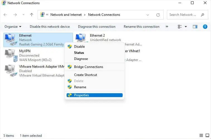Image resolution: width=211 pixels, height=139 pixels.
Task: Click the 'MyVPN' connection name
Action: 25,51
